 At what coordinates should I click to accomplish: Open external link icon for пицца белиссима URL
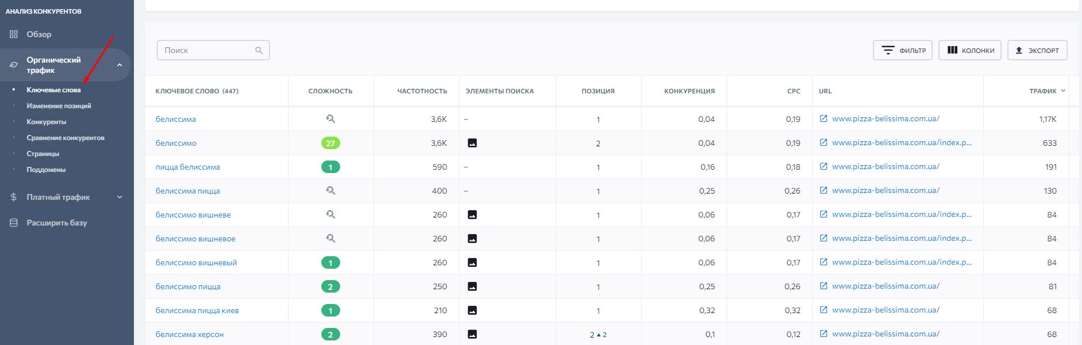click(x=823, y=167)
